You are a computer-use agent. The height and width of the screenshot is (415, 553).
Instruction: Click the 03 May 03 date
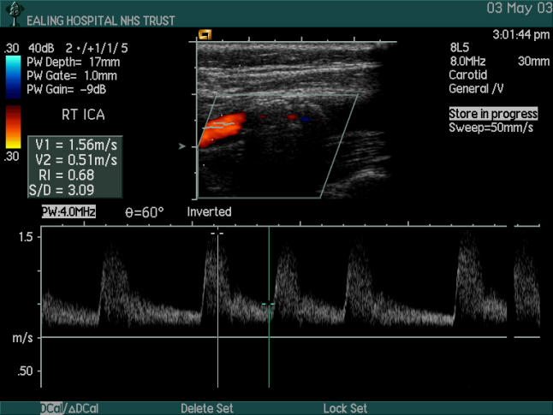coord(520,8)
